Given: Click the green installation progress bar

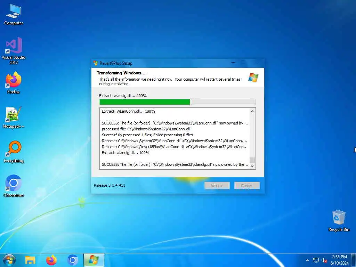Looking at the screenshot, I should click(178, 102).
